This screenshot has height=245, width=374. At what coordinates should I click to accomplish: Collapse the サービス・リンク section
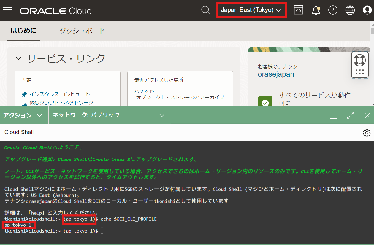pyautogui.click(x=19, y=58)
